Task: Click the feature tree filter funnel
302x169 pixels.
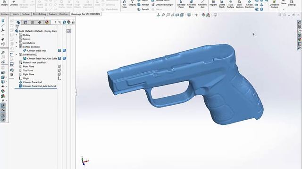Action: (x=17, y=27)
